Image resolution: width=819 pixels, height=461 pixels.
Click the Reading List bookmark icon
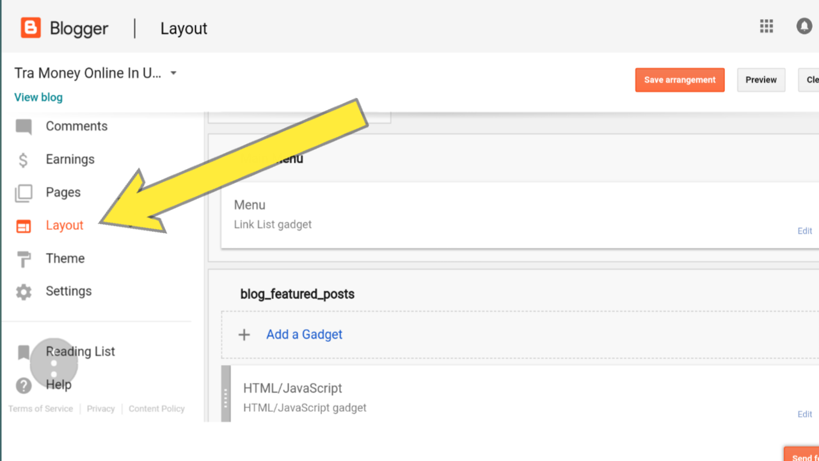pyautogui.click(x=24, y=352)
